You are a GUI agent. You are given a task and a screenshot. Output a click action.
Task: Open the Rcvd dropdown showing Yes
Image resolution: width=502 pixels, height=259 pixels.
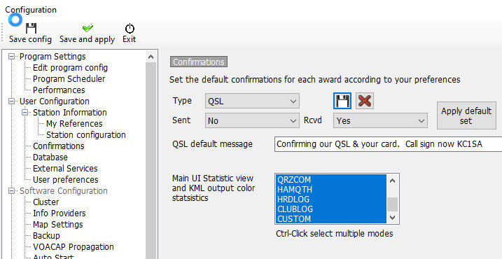[x=380, y=120]
